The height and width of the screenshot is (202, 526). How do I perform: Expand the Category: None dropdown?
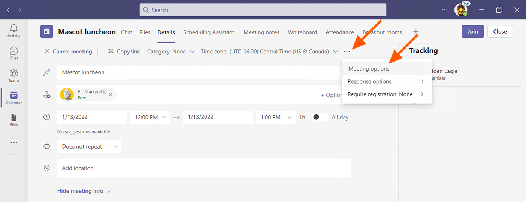[x=171, y=52]
